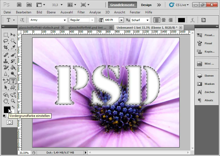220x156 pixels.
Task: Select the Dodge tool
Action: (x=13, y=74)
